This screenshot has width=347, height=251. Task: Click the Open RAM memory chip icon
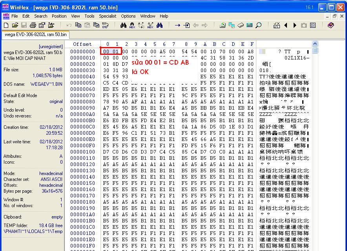pos(241,25)
